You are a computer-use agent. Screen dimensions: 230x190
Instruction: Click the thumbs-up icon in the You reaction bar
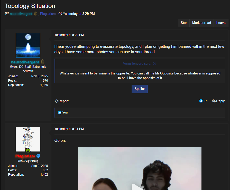59,112
